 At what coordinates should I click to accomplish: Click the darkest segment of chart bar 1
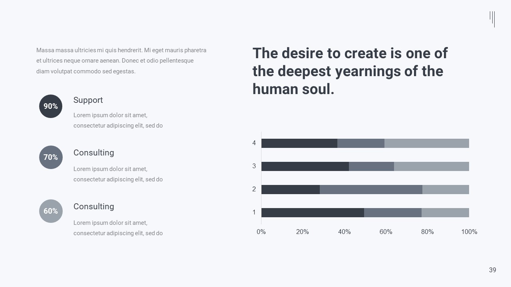[313, 212]
